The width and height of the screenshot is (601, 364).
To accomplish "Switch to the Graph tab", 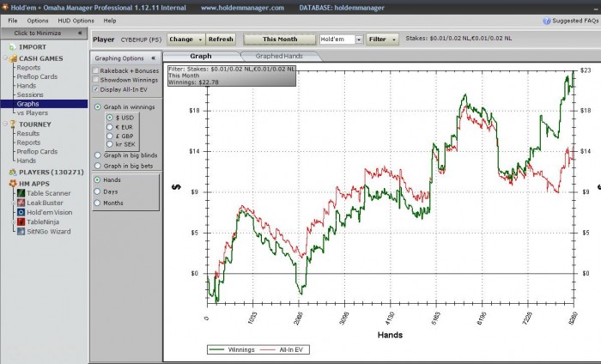I will (201, 56).
